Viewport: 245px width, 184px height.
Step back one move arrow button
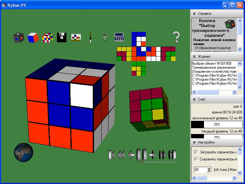pos(131,155)
